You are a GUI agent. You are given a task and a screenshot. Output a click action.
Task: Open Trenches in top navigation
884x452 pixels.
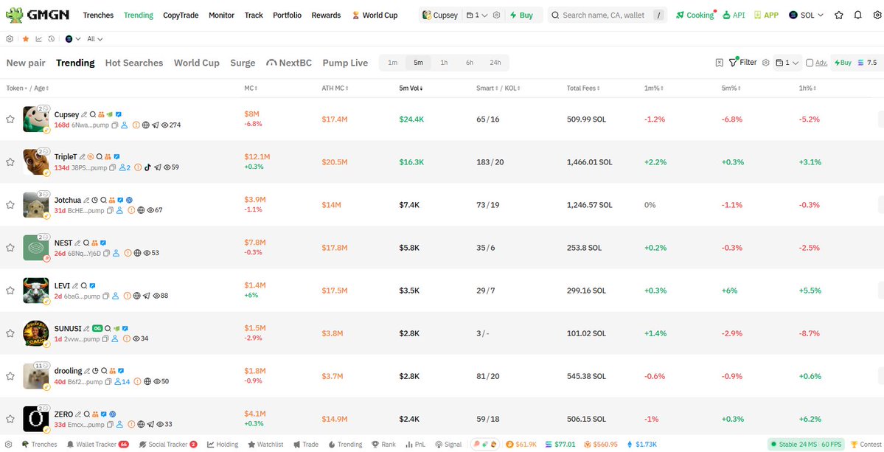pyautogui.click(x=98, y=15)
